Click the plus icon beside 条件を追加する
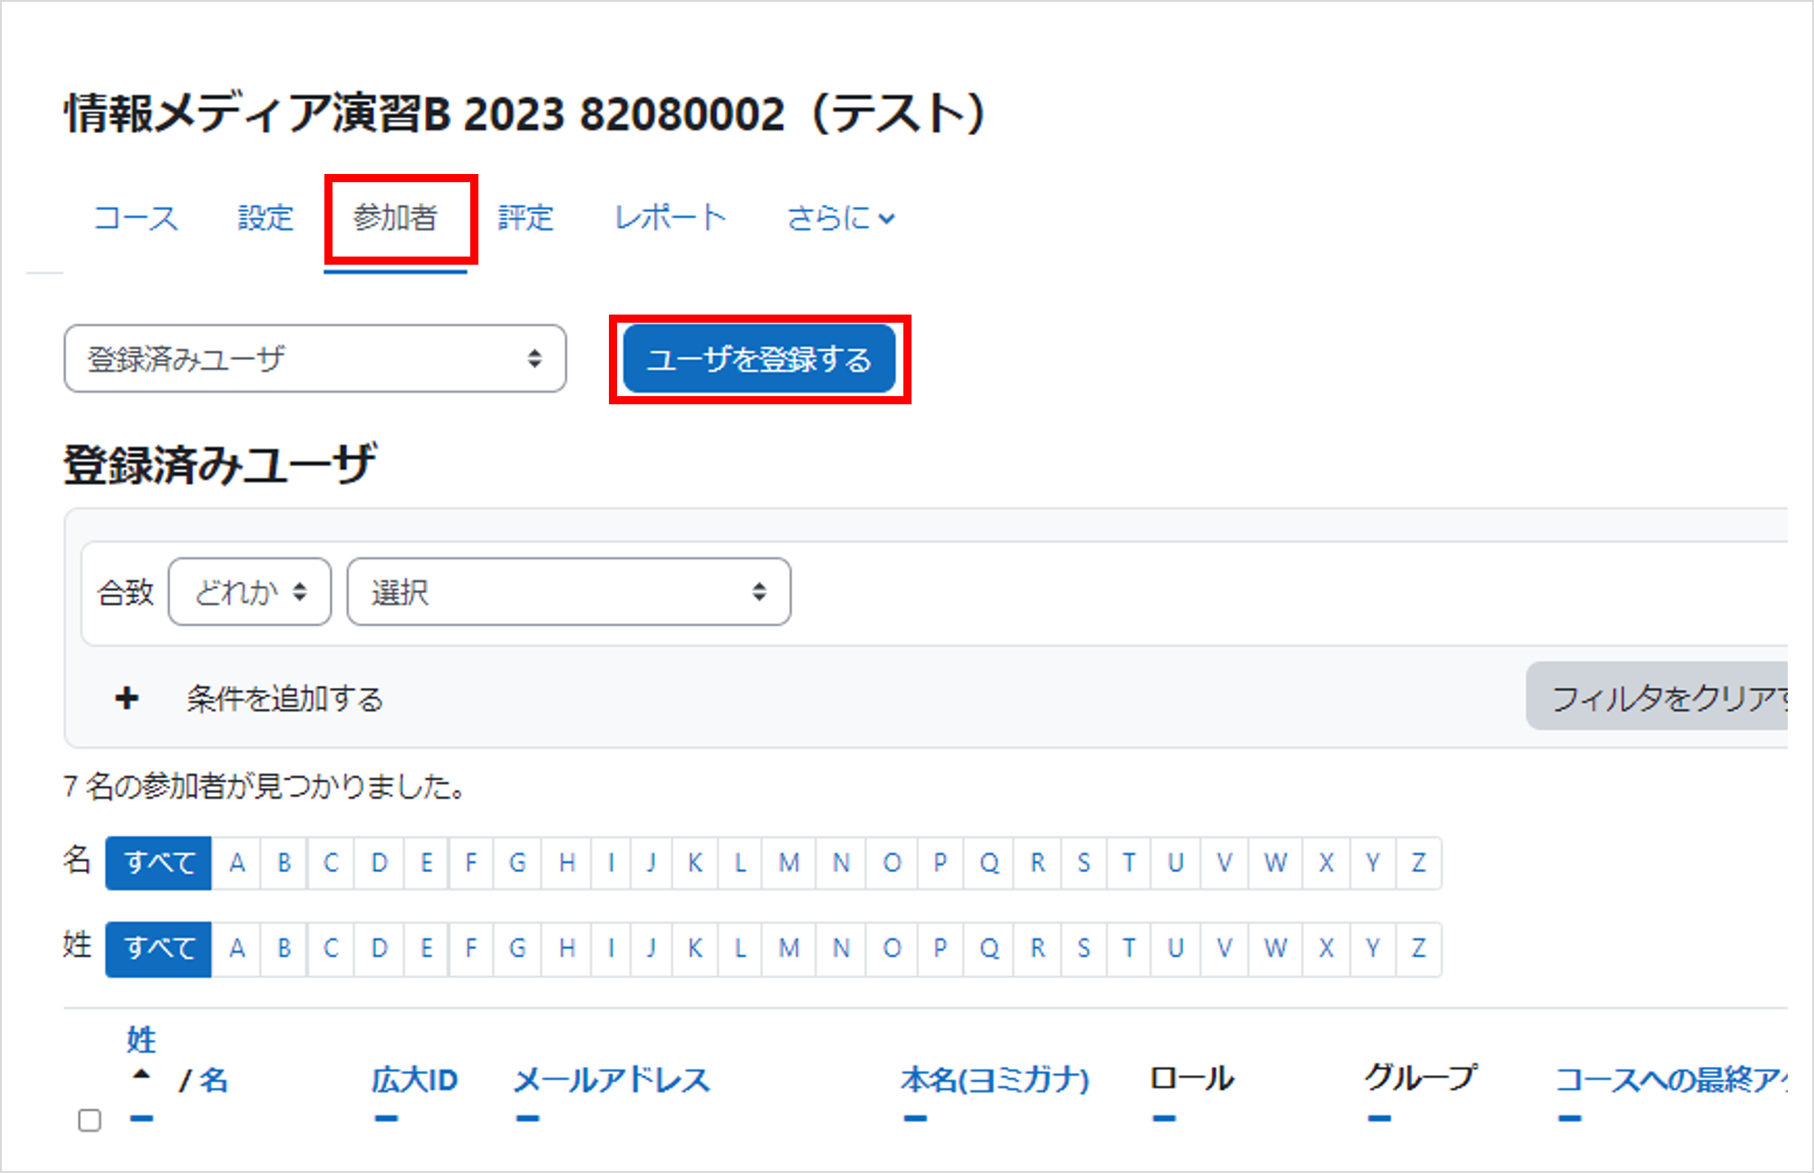Image resolution: width=1814 pixels, height=1173 pixels. pyautogui.click(x=127, y=698)
